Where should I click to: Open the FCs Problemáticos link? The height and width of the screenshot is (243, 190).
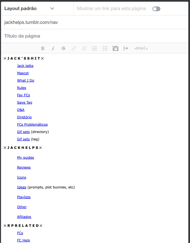pyautogui.click(x=32, y=124)
